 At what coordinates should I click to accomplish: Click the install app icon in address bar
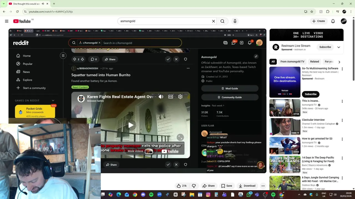coord(306,12)
